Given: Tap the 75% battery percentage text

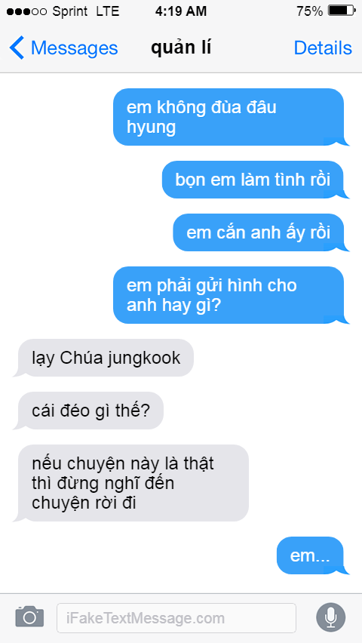Looking at the screenshot, I should (310, 11).
